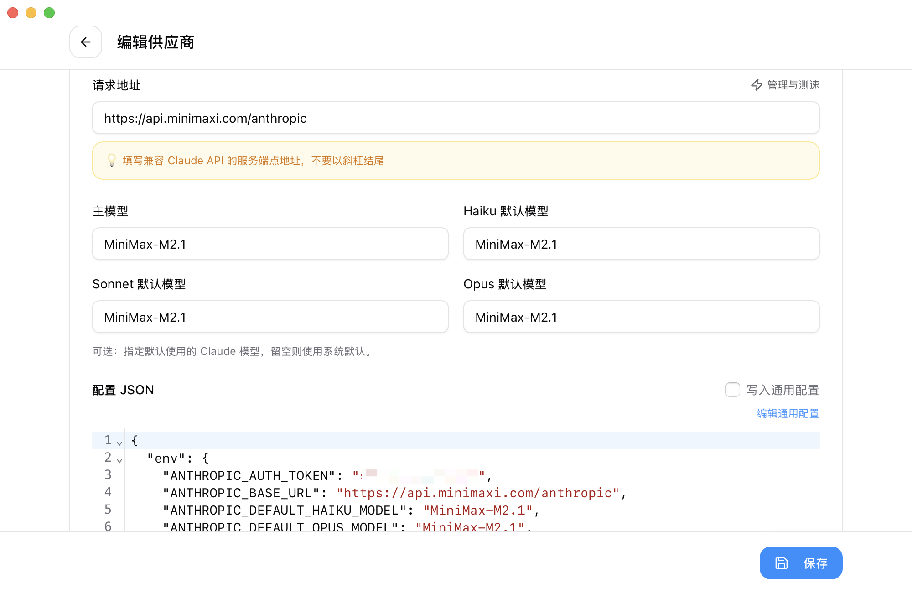Click the green fullscreen window button
The width and height of the screenshot is (912, 594).
49,13
